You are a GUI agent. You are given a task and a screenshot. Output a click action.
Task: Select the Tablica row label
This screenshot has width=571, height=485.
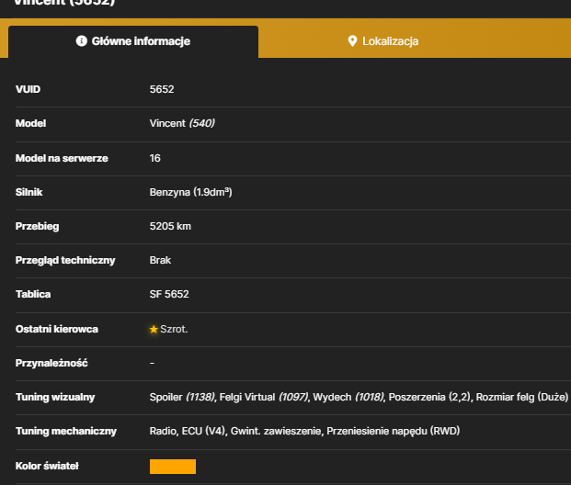(33, 294)
